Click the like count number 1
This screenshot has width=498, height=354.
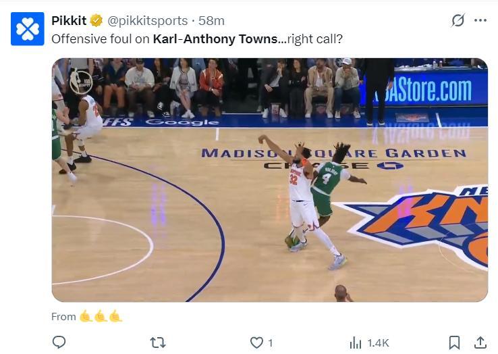click(x=270, y=343)
